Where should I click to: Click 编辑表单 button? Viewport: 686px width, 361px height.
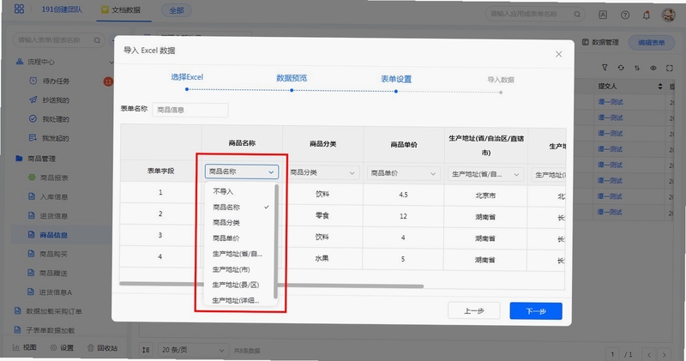652,42
